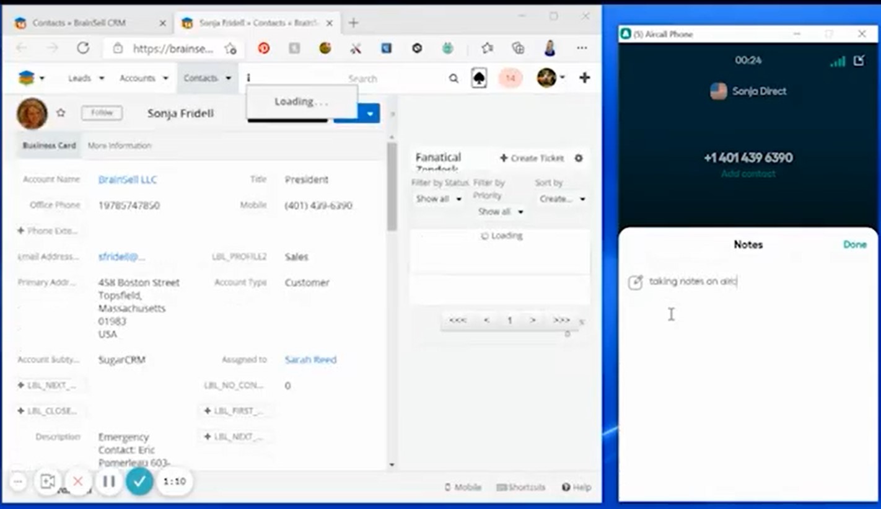Open the notifications badge showing 14

pyautogui.click(x=511, y=78)
